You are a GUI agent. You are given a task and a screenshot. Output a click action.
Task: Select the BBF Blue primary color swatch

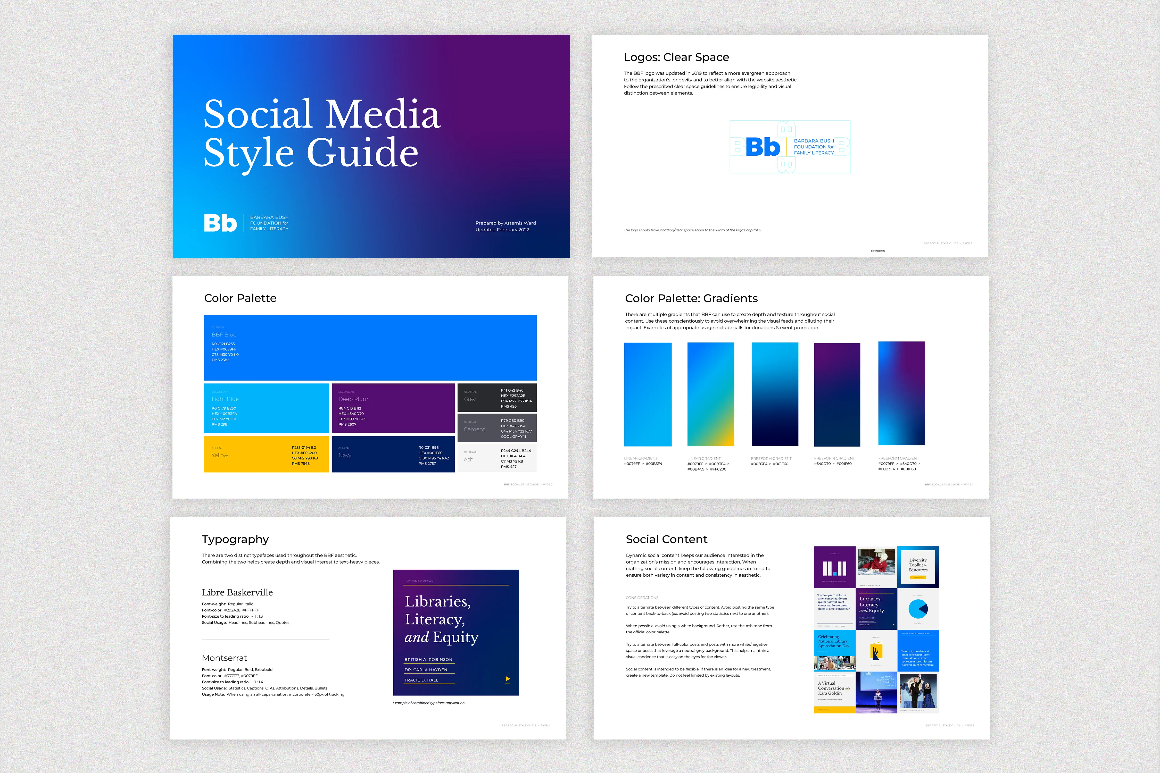point(370,348)
